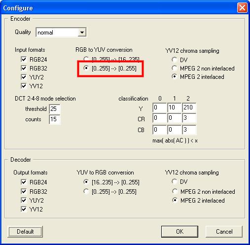Viewport: 250px width, 245px height.
Task: Edit the Y classification 2 value 210
Action: [x=189, y=107]
